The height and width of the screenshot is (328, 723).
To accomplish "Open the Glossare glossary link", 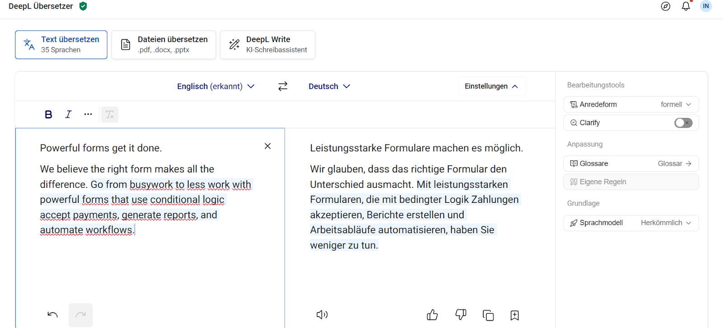I will (x=674, y=164).
